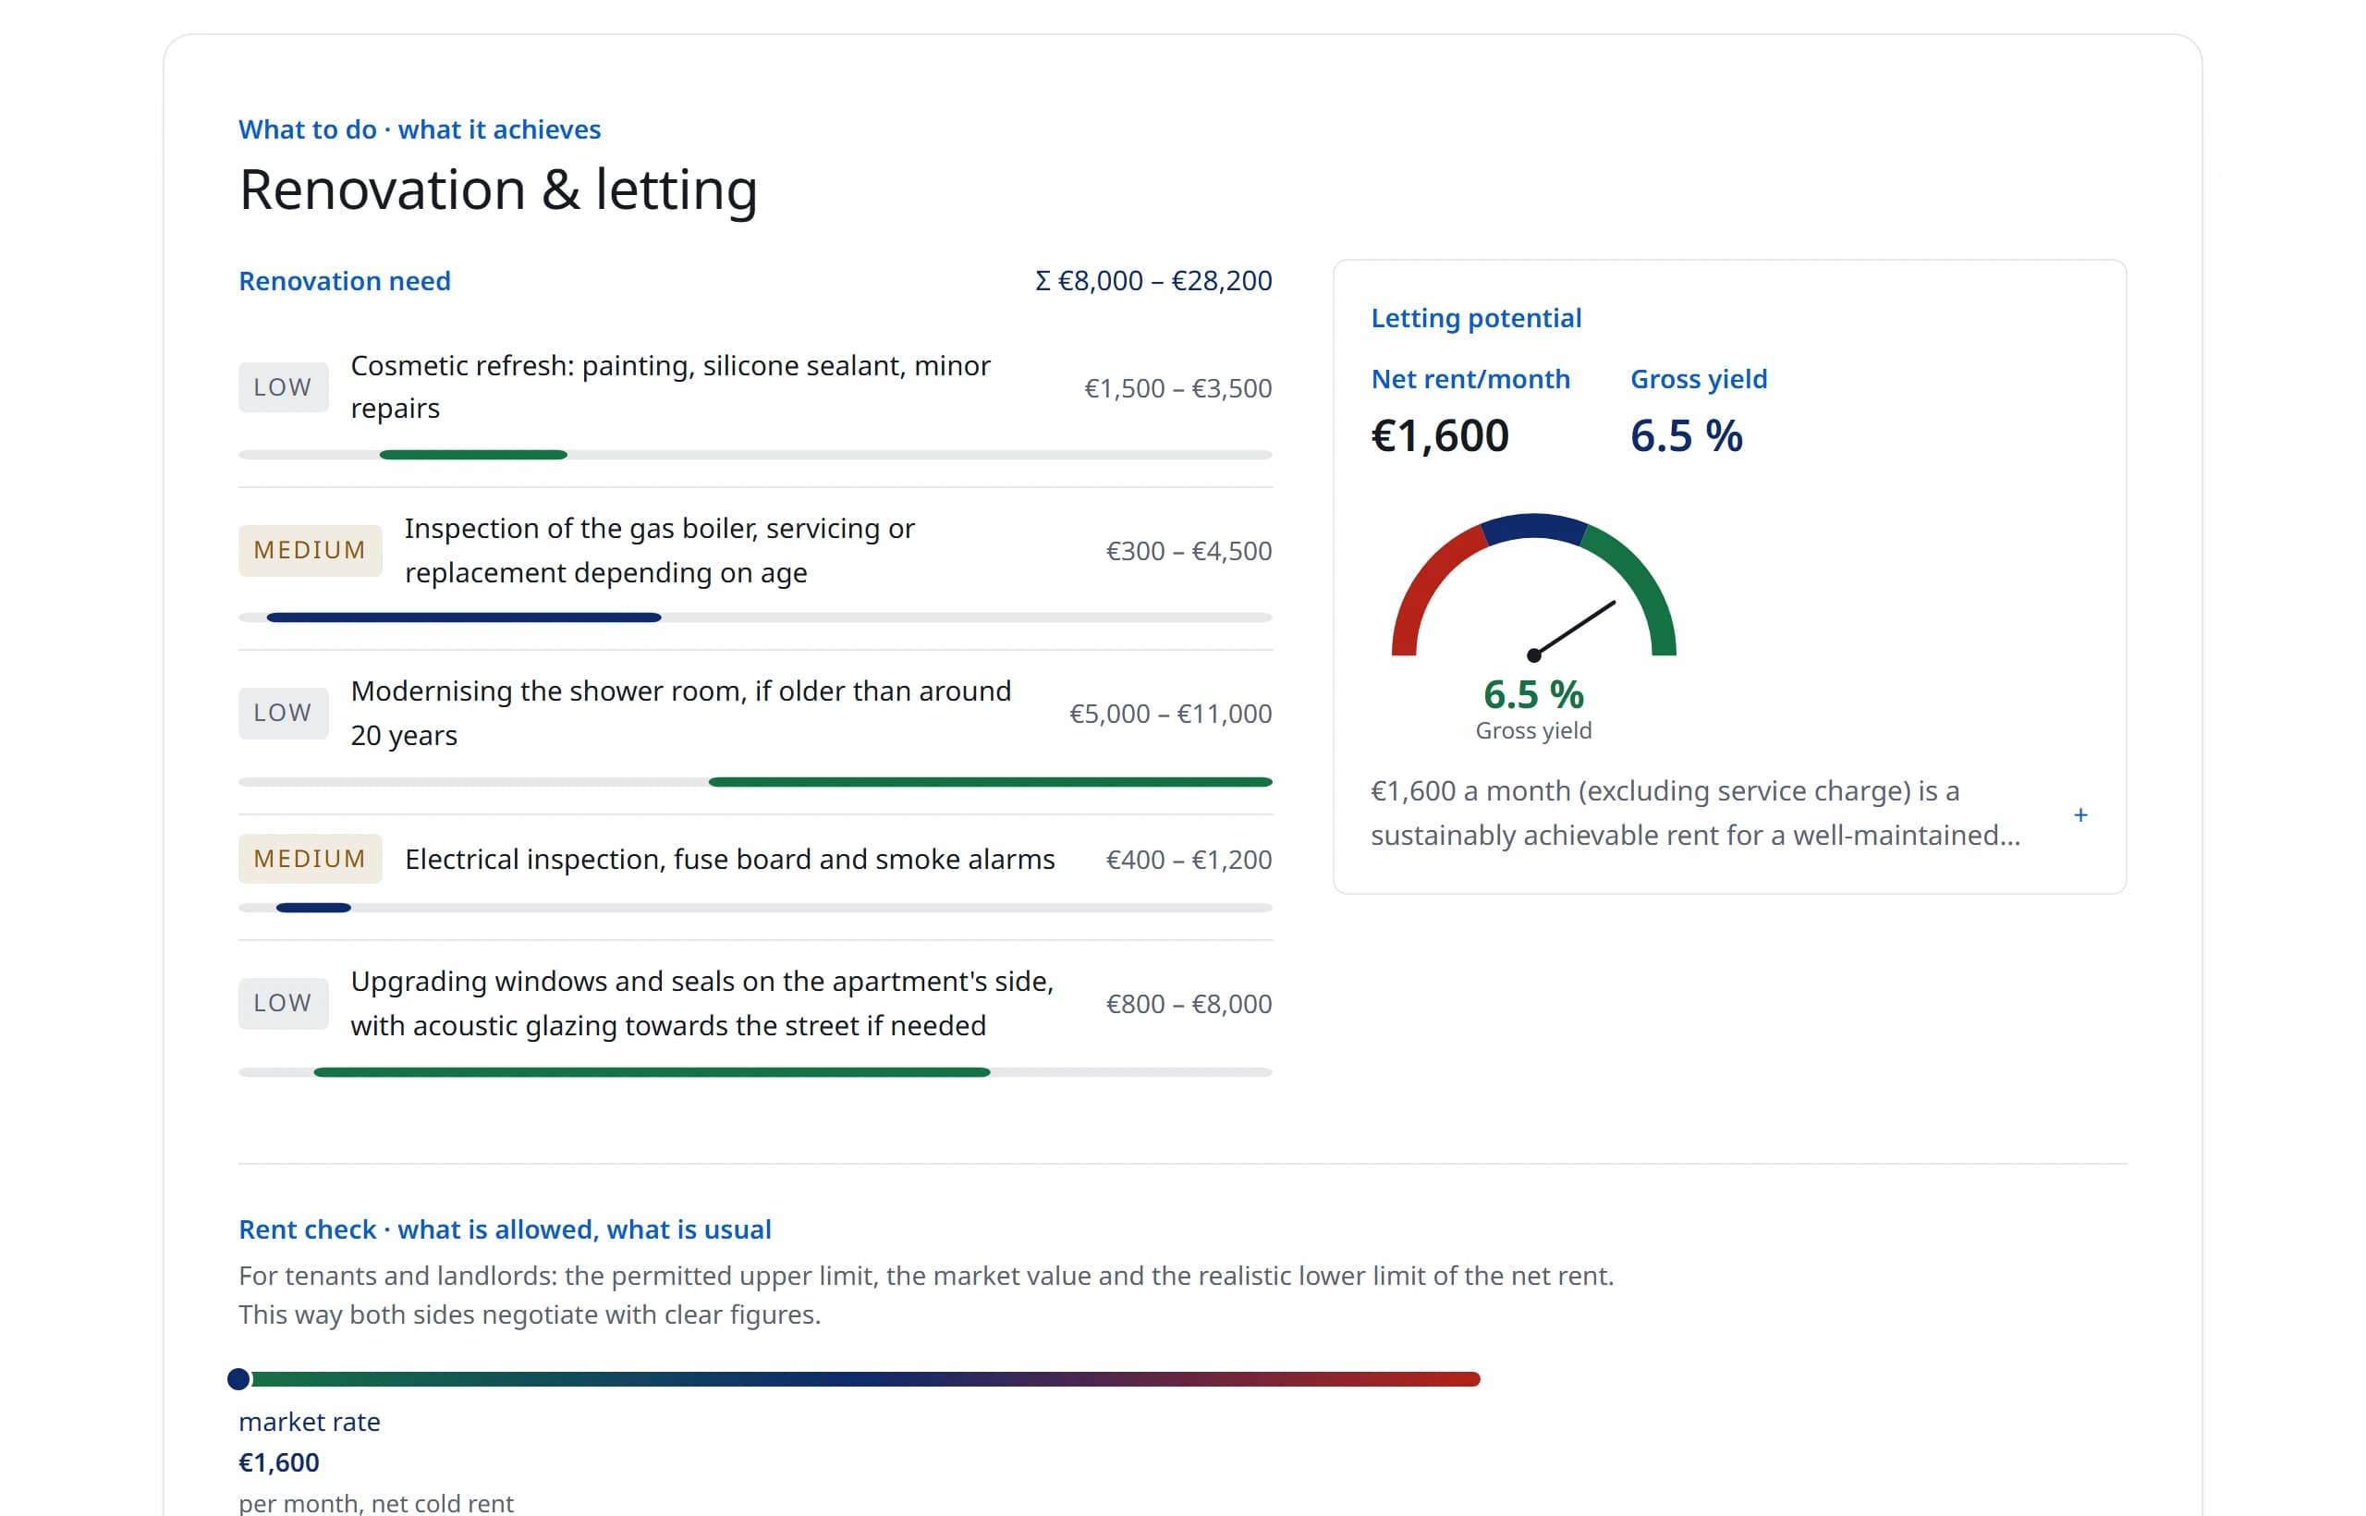Expand the letting potential description with plus icon
The width and height of the screenshot is (2366, 1516).
(x=2079, y=815)
